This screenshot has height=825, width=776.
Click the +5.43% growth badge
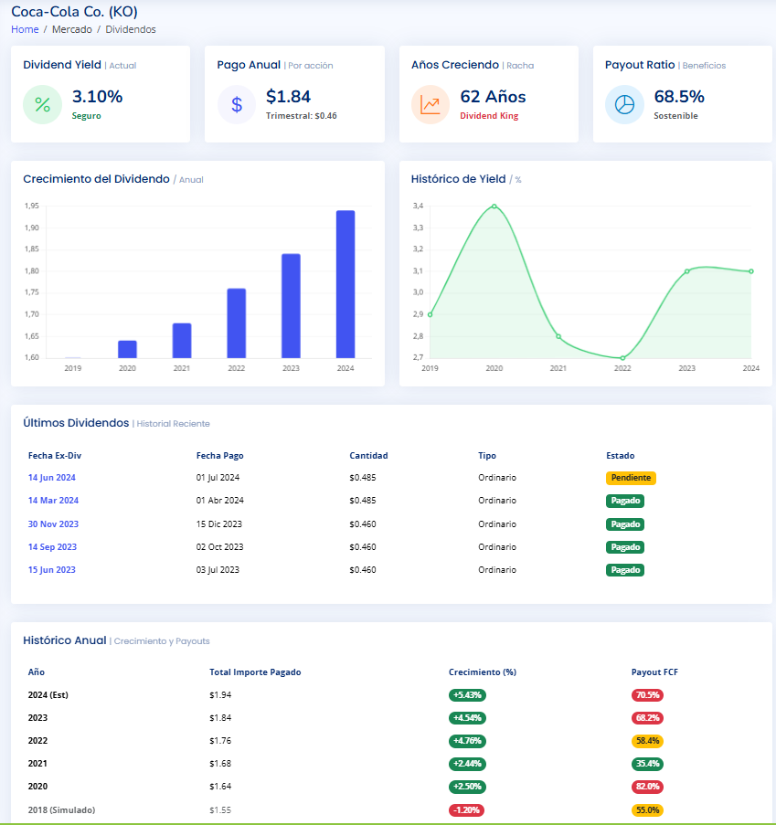(467, 695)
